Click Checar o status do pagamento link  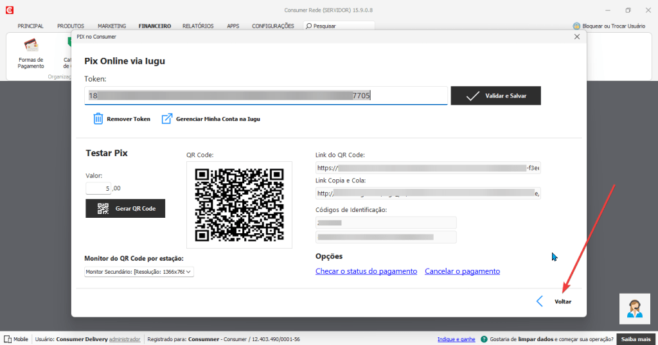pyautogui.click(x=366, y=272)
